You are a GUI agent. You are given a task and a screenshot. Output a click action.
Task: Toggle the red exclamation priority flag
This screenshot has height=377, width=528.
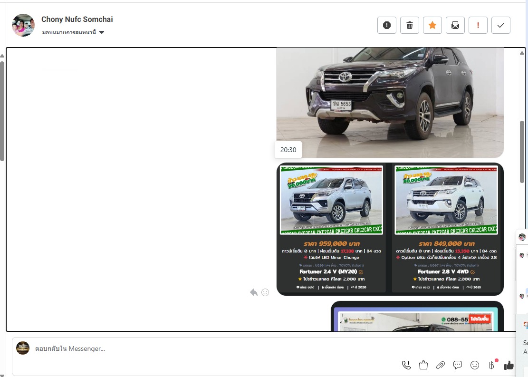478,25
